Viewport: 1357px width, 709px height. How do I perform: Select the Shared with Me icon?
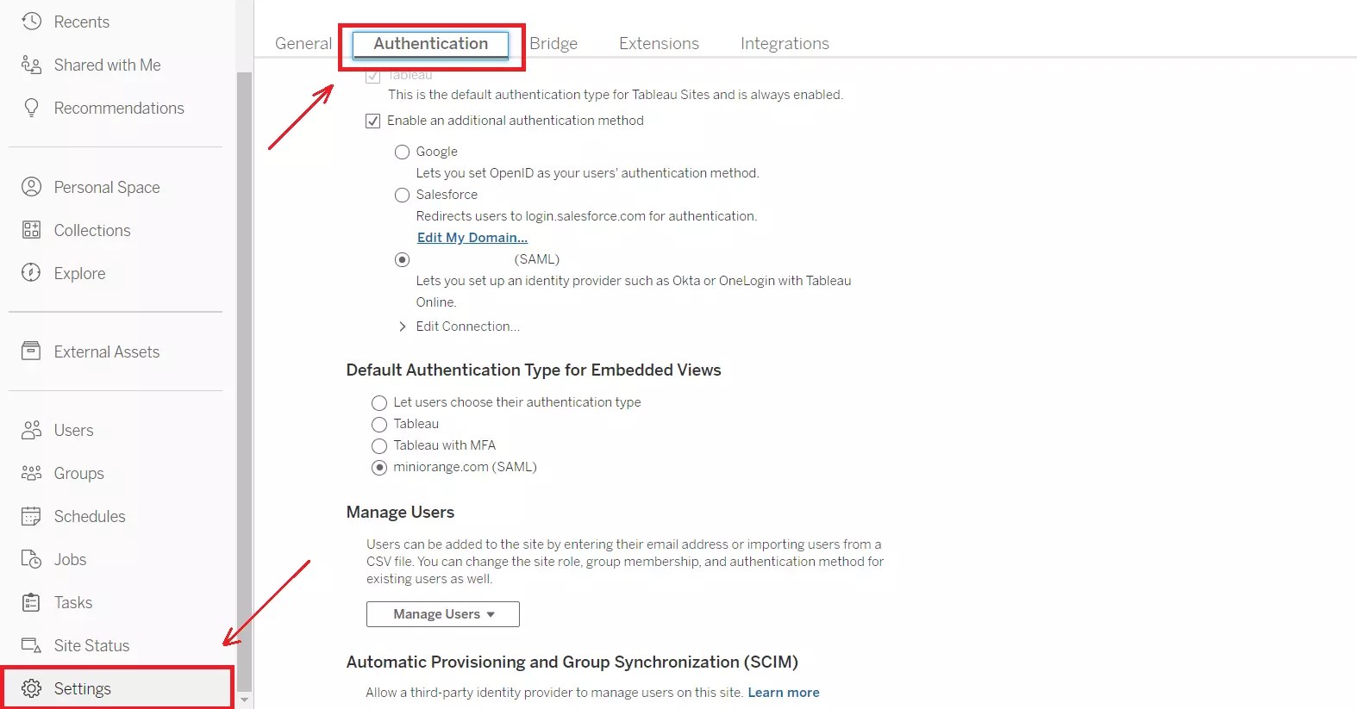[x=31, y=65]
